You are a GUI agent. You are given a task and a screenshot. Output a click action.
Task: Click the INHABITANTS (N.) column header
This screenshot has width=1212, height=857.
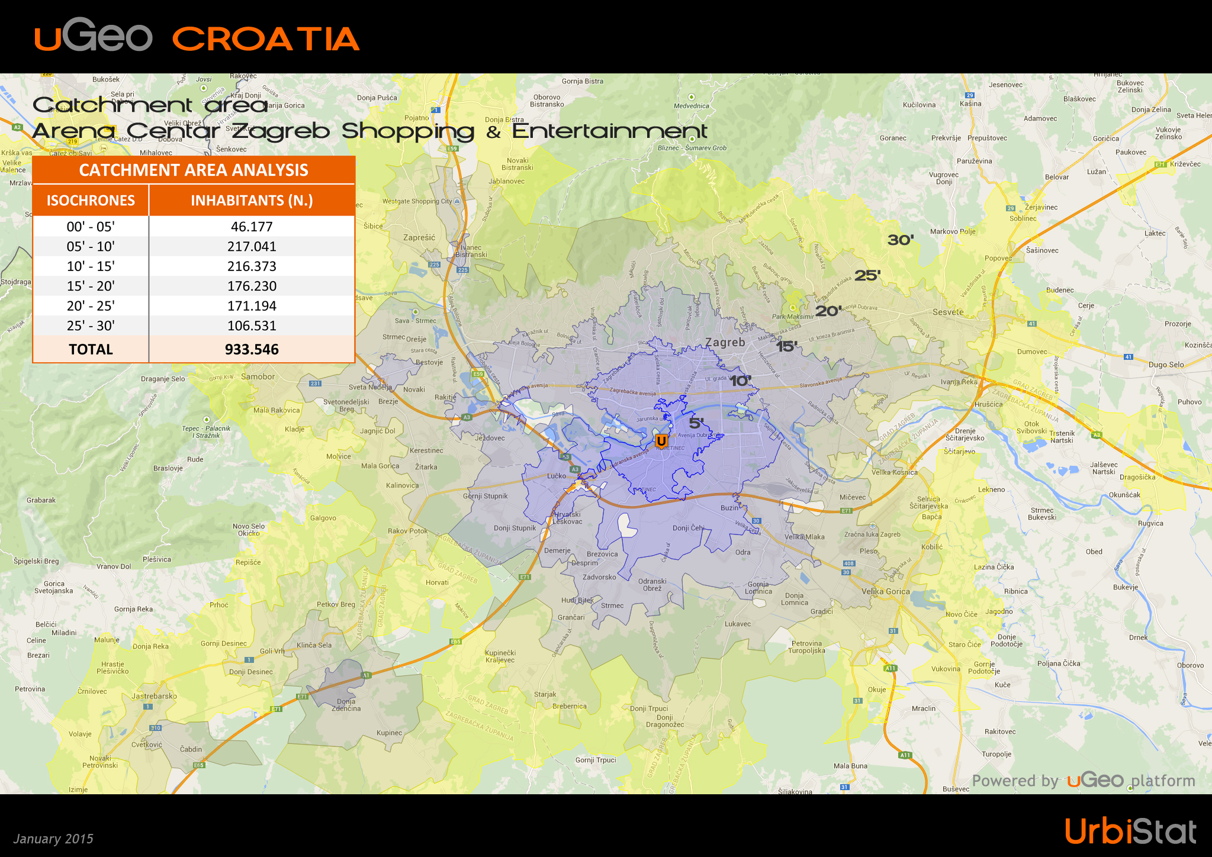coord(252,200)
